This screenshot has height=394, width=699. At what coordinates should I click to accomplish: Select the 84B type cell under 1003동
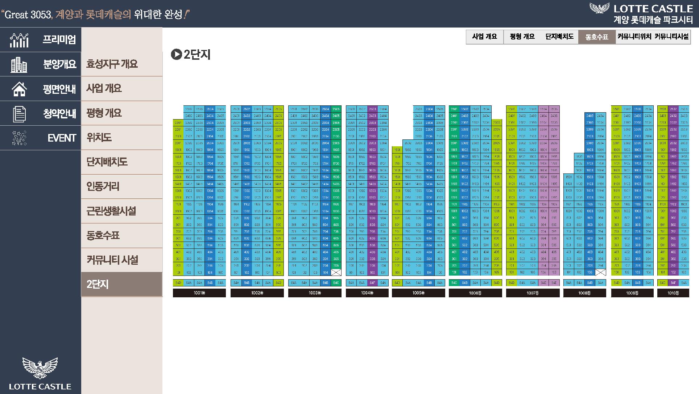326,283
